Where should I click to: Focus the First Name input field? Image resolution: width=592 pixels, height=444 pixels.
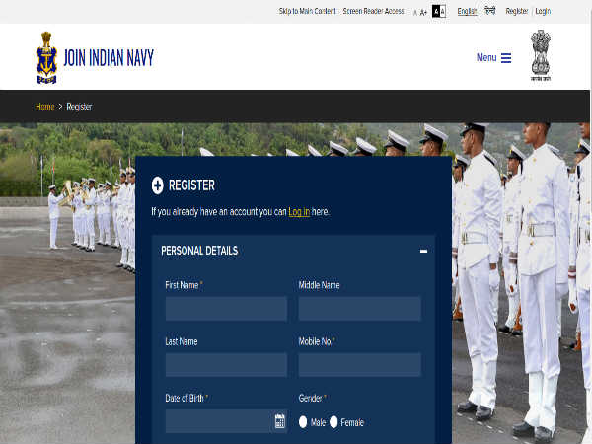tap(226, 309)
